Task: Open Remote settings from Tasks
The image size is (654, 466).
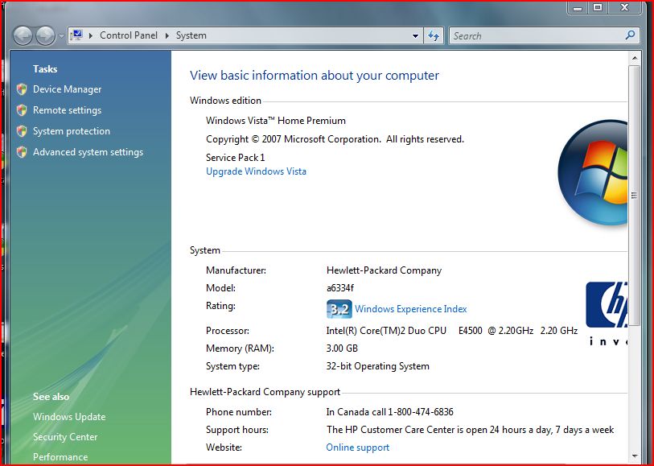Action: [67, 110]
